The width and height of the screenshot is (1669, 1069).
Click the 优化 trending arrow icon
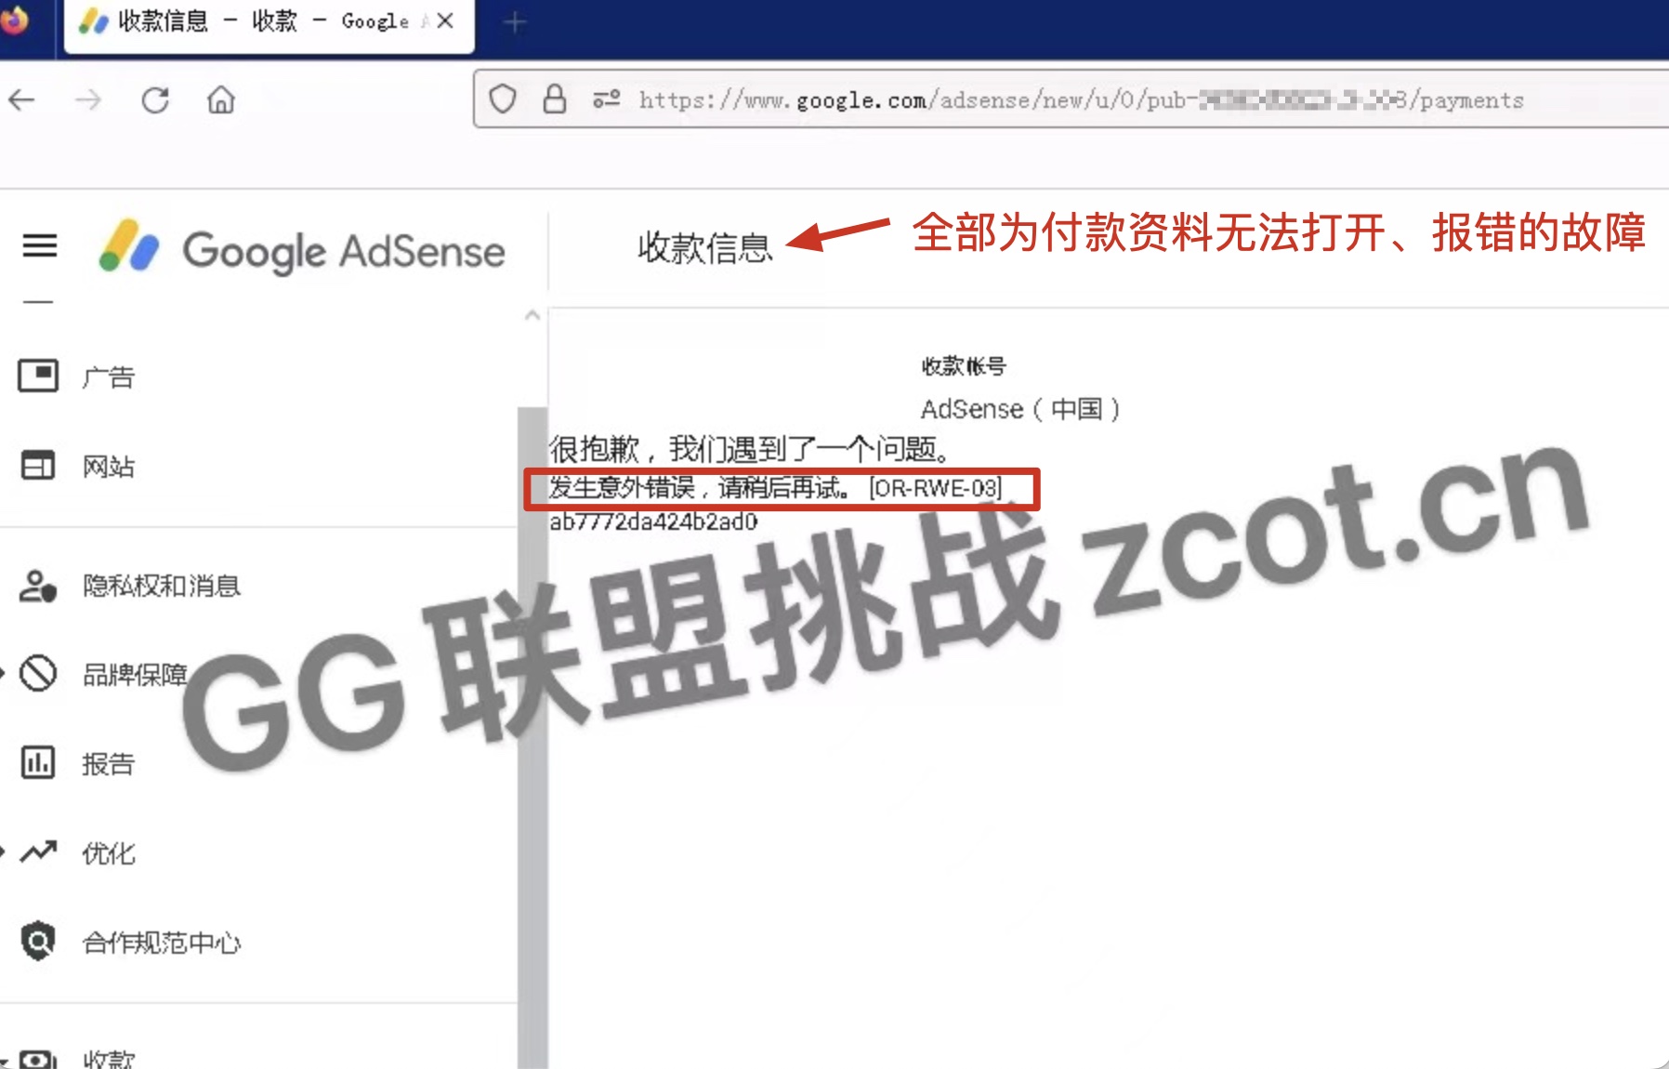[38, 851]
